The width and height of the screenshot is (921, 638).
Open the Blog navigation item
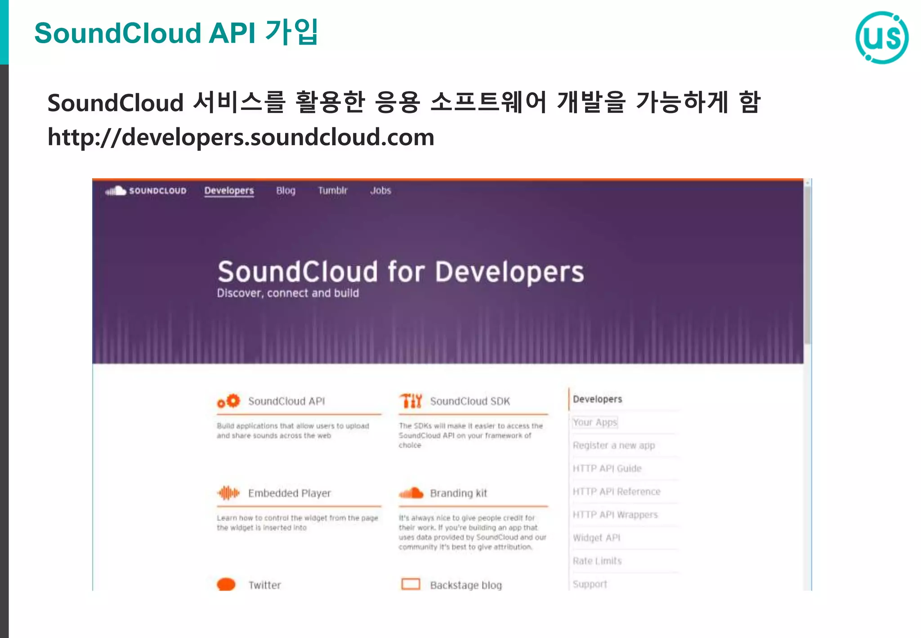286,191
